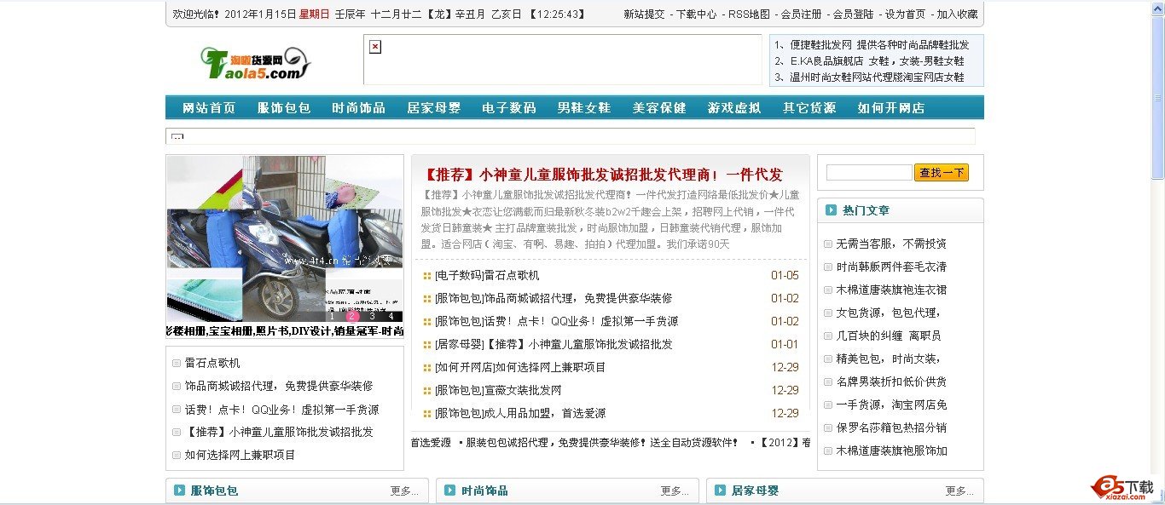
Task: Open hot article 保罗名莎箱包热招分销
Action: click(x=891, y=428)
